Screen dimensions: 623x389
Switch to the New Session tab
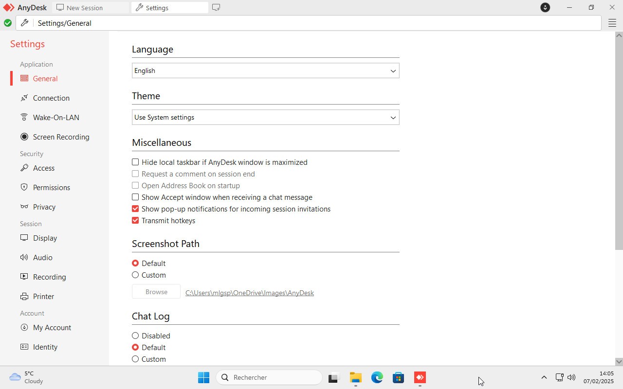pos(91,8)
